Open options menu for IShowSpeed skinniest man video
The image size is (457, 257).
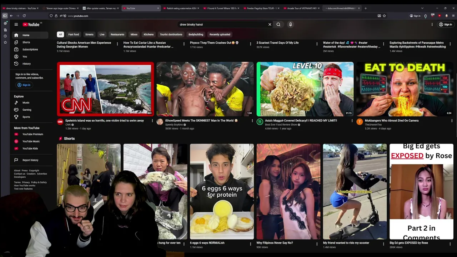pos(252,121)
